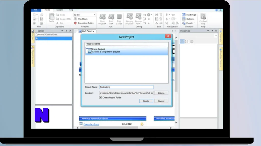
Task: Click the categorized view icon in Properties
Action: point(182,41)
